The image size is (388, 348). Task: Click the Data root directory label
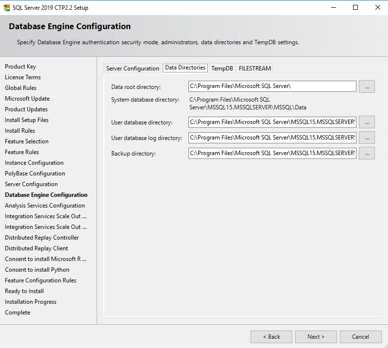pyautogui.click(x=136, y=87)
